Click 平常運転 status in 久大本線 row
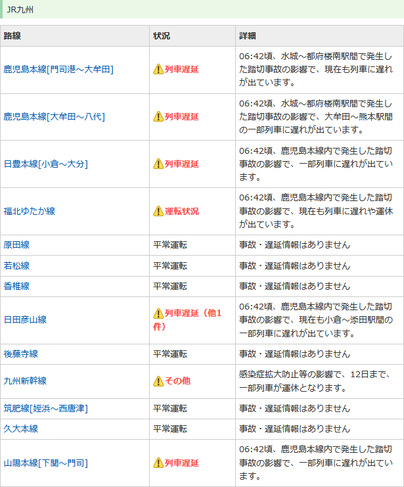The width and height of the screenshot is (404, 487). click(170, 429)
